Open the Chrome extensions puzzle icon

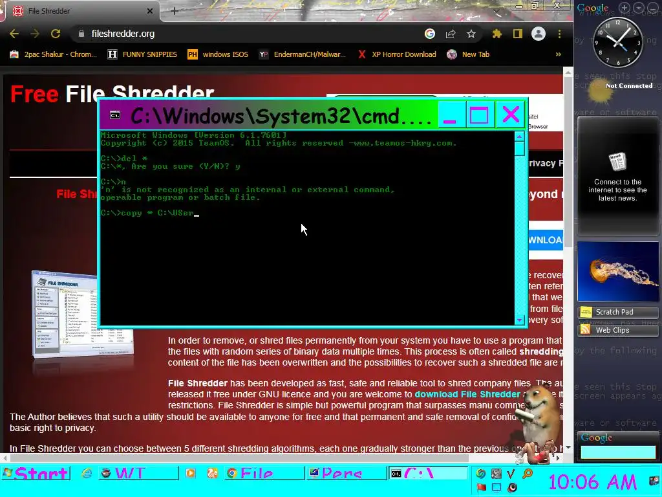(497, 34)
